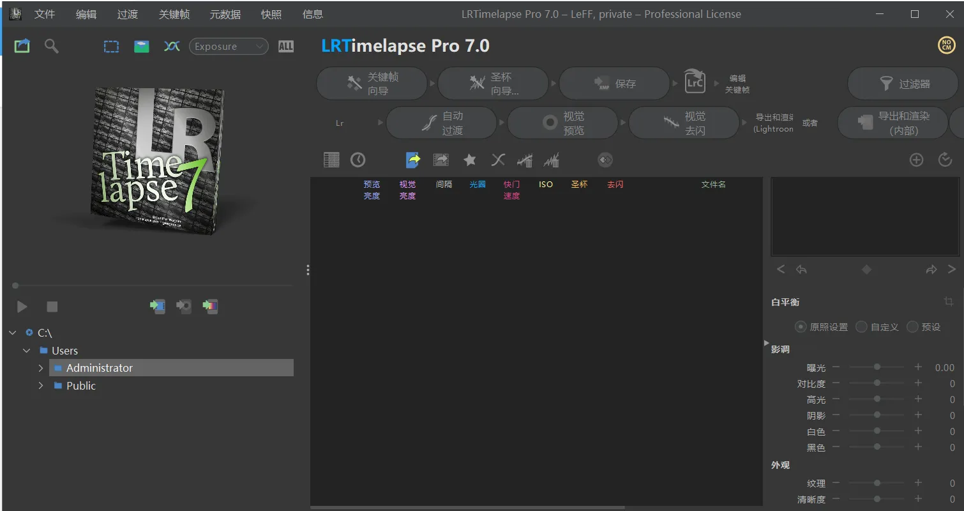Collapse the 影调 section triangle
The image size is (964, 511).
(767, 344)
